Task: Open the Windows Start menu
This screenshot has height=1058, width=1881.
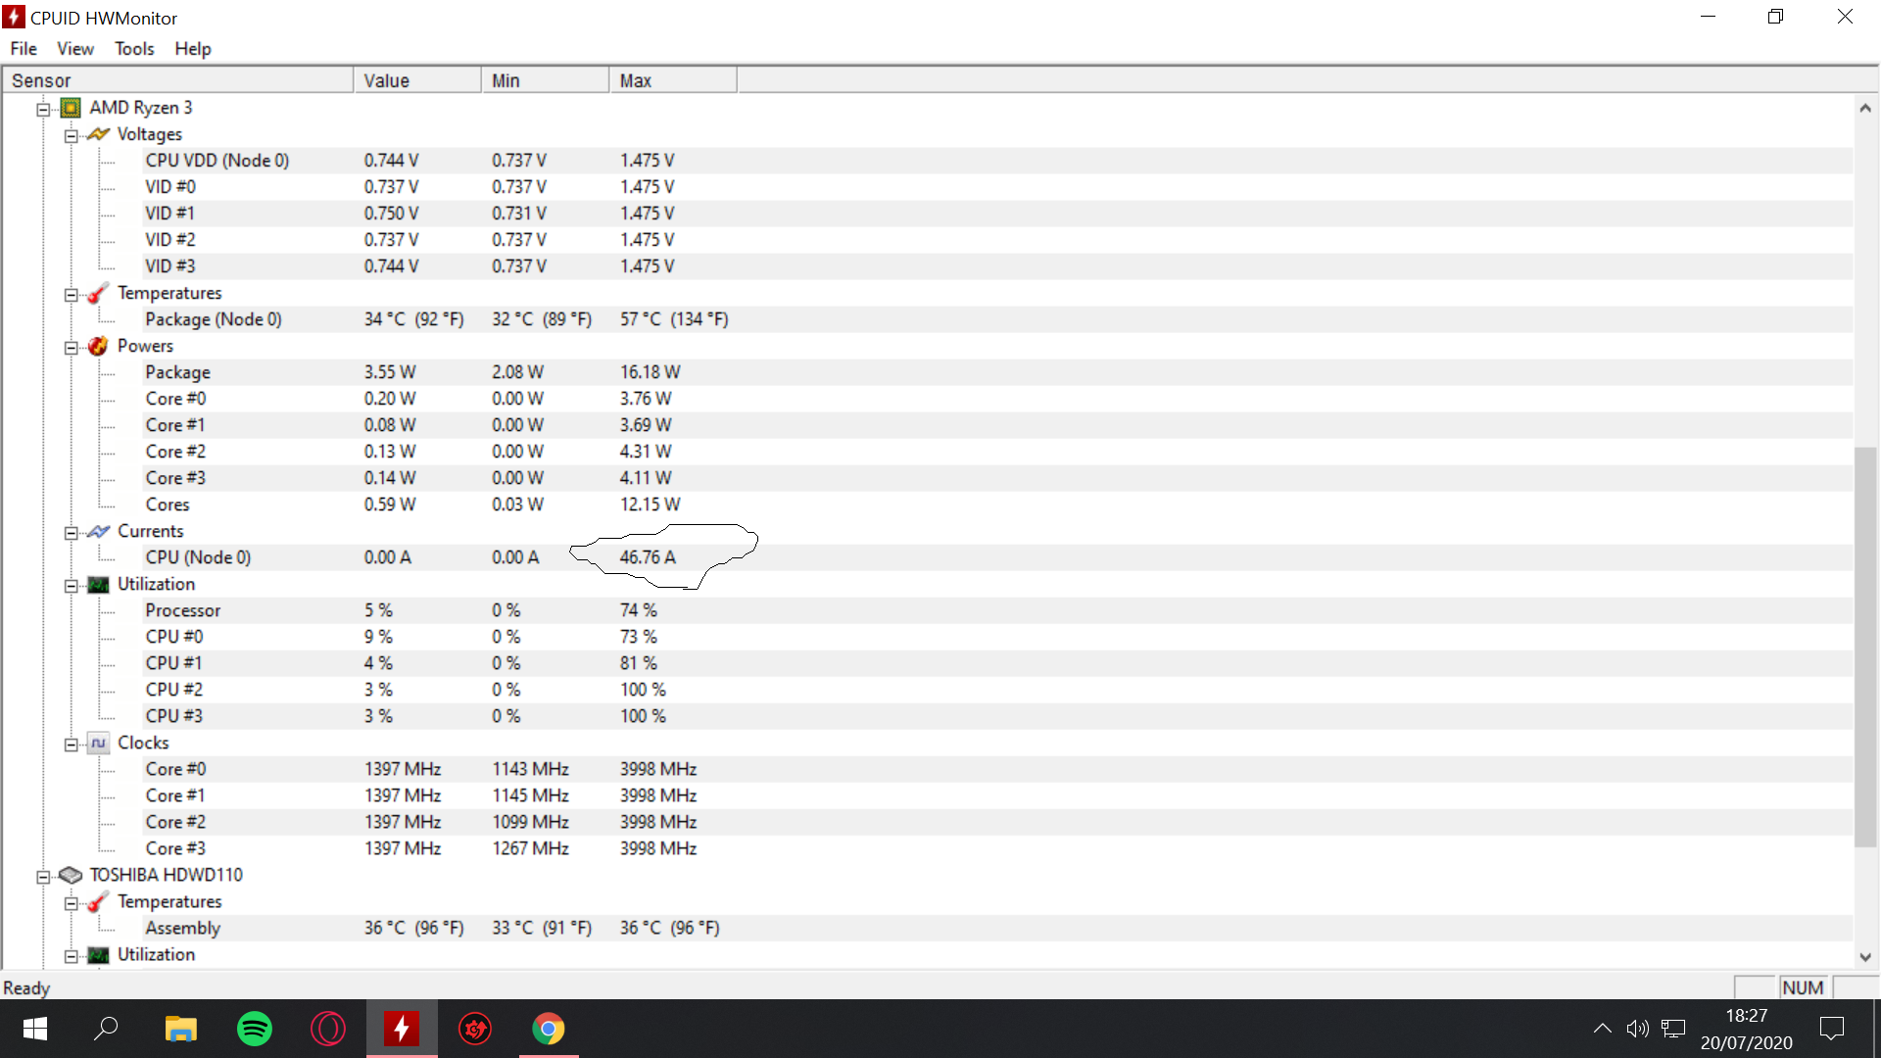Action: coord(35,1029)
